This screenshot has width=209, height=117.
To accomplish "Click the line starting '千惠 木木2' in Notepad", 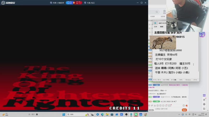I will pyautogui.click(x=172, y=73).
